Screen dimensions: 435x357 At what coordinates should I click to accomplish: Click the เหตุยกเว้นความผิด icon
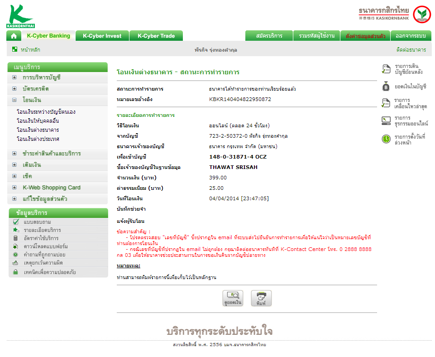tap(15, 263)
